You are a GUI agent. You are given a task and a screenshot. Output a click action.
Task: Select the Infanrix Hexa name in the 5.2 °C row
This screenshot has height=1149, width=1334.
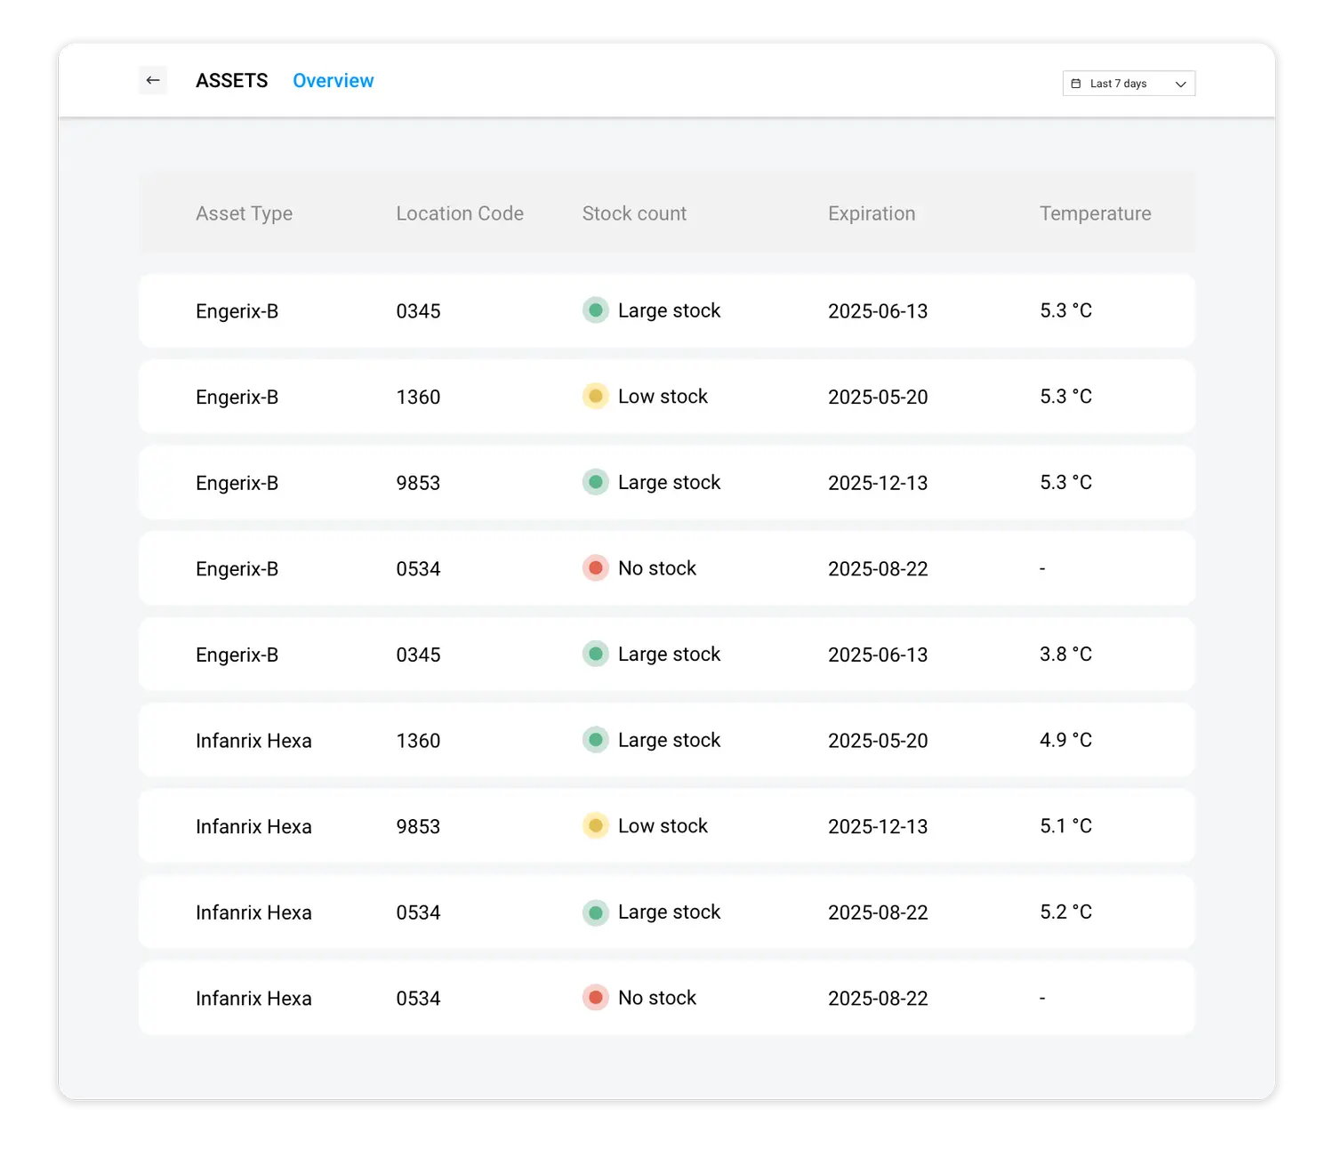(253, 912)
